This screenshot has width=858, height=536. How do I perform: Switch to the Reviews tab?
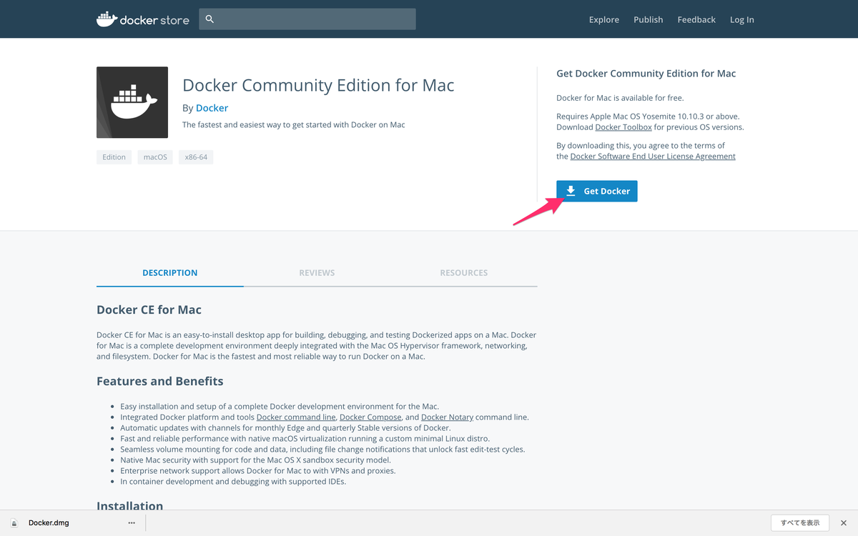317,273
